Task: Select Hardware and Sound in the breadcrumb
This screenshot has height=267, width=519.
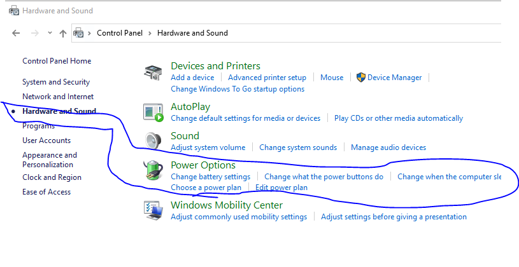Action: [x=192, y=33]
